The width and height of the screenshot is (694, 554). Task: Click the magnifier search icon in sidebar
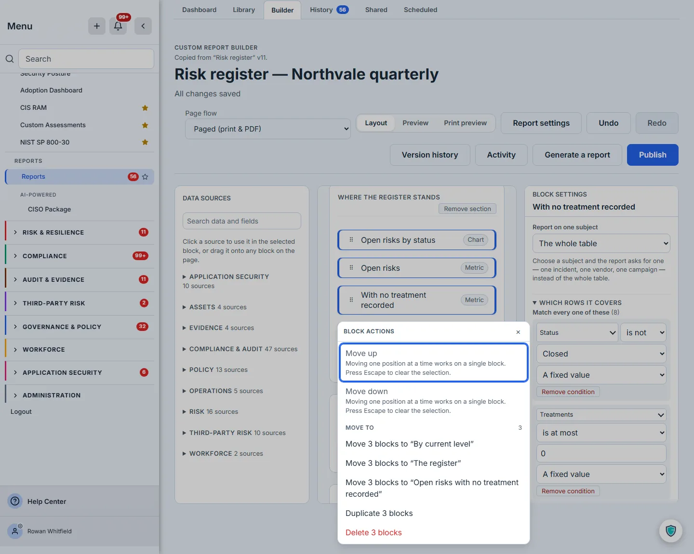10,59
